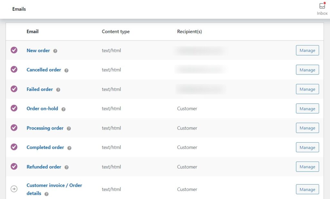The image size is (330, 199).
Task: Click the help icon beside Refunded order
Action: coord(67,167)
